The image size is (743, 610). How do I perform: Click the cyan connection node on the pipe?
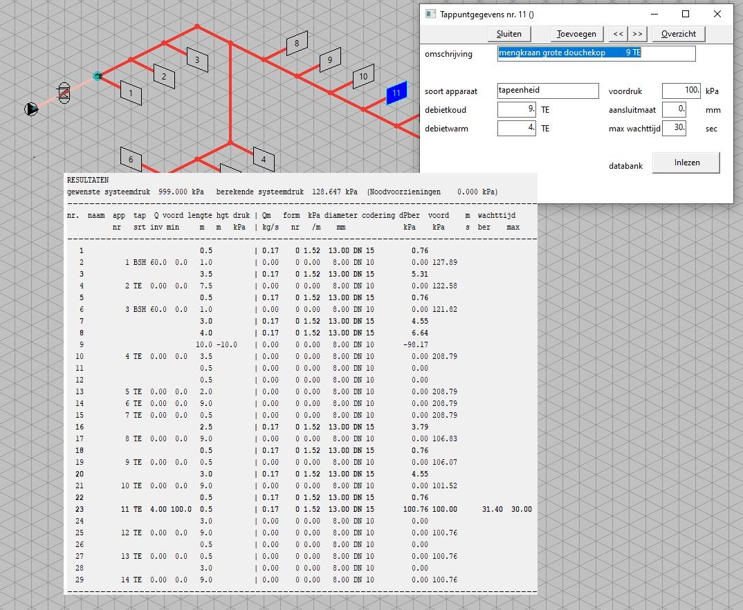pos(98,75)
